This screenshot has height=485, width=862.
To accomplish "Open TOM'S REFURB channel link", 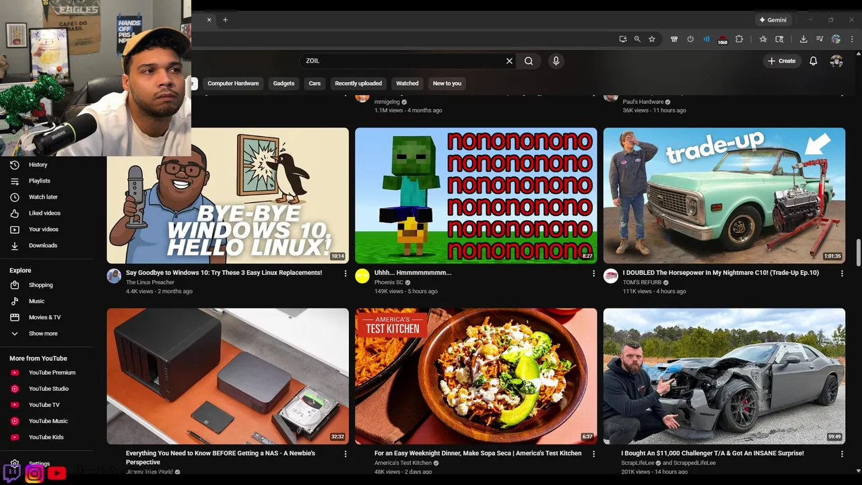I will tap(642, 282).
